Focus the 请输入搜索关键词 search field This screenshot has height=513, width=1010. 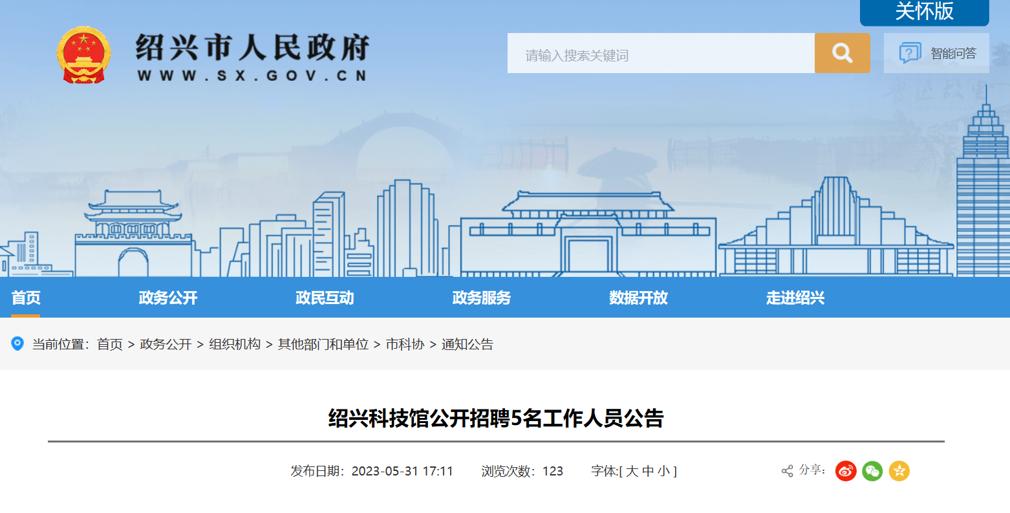click(x=661, y=53)
